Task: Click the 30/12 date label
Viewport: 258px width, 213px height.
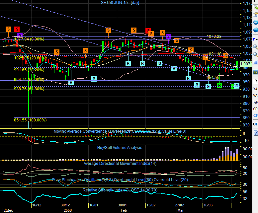Action: click(65, 205)
